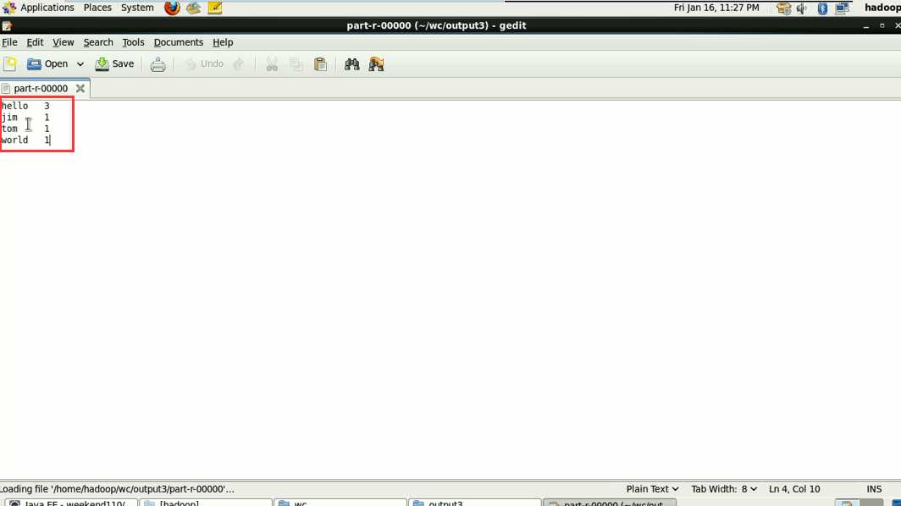Click the network connection tray icon
Screen dimensions: 901x506
pyautogui.click(x=843, y=8)
